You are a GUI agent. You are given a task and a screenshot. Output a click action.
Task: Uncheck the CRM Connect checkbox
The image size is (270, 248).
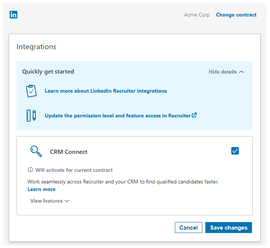pyautogui.click(x=235, y=151)
